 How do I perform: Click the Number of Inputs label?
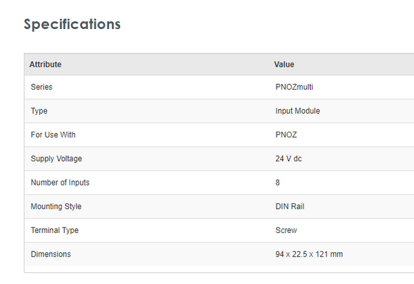tap(60, 183)
